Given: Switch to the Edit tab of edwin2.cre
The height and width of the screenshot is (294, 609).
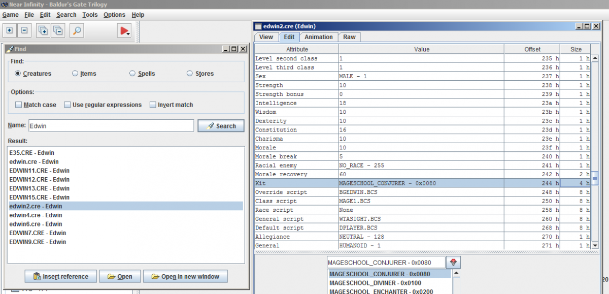Looking at the screenshot, I should pyautogui.click(x=289, y=37).
